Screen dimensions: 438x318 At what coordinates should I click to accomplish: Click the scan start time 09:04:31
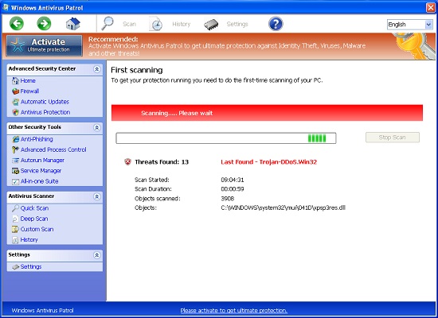pyautogui.click(x=232, y=180)
